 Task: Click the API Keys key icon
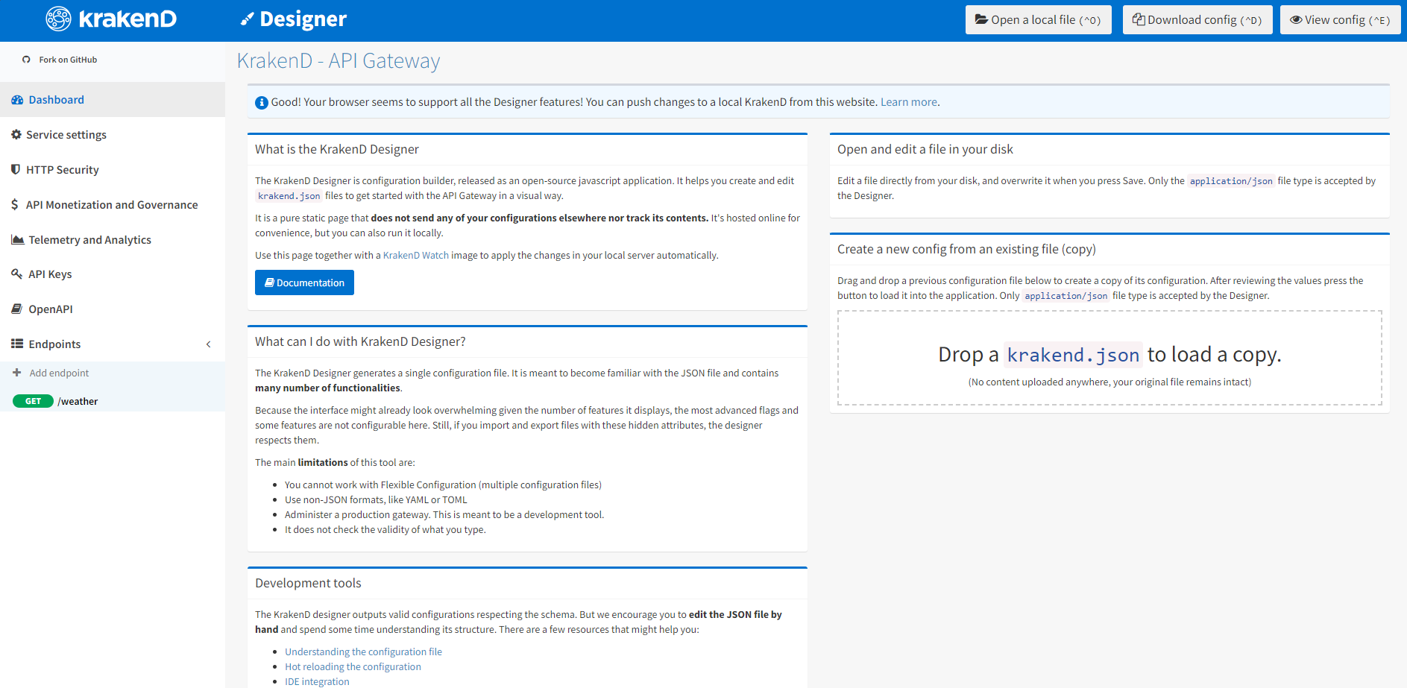tap(17, 274)
